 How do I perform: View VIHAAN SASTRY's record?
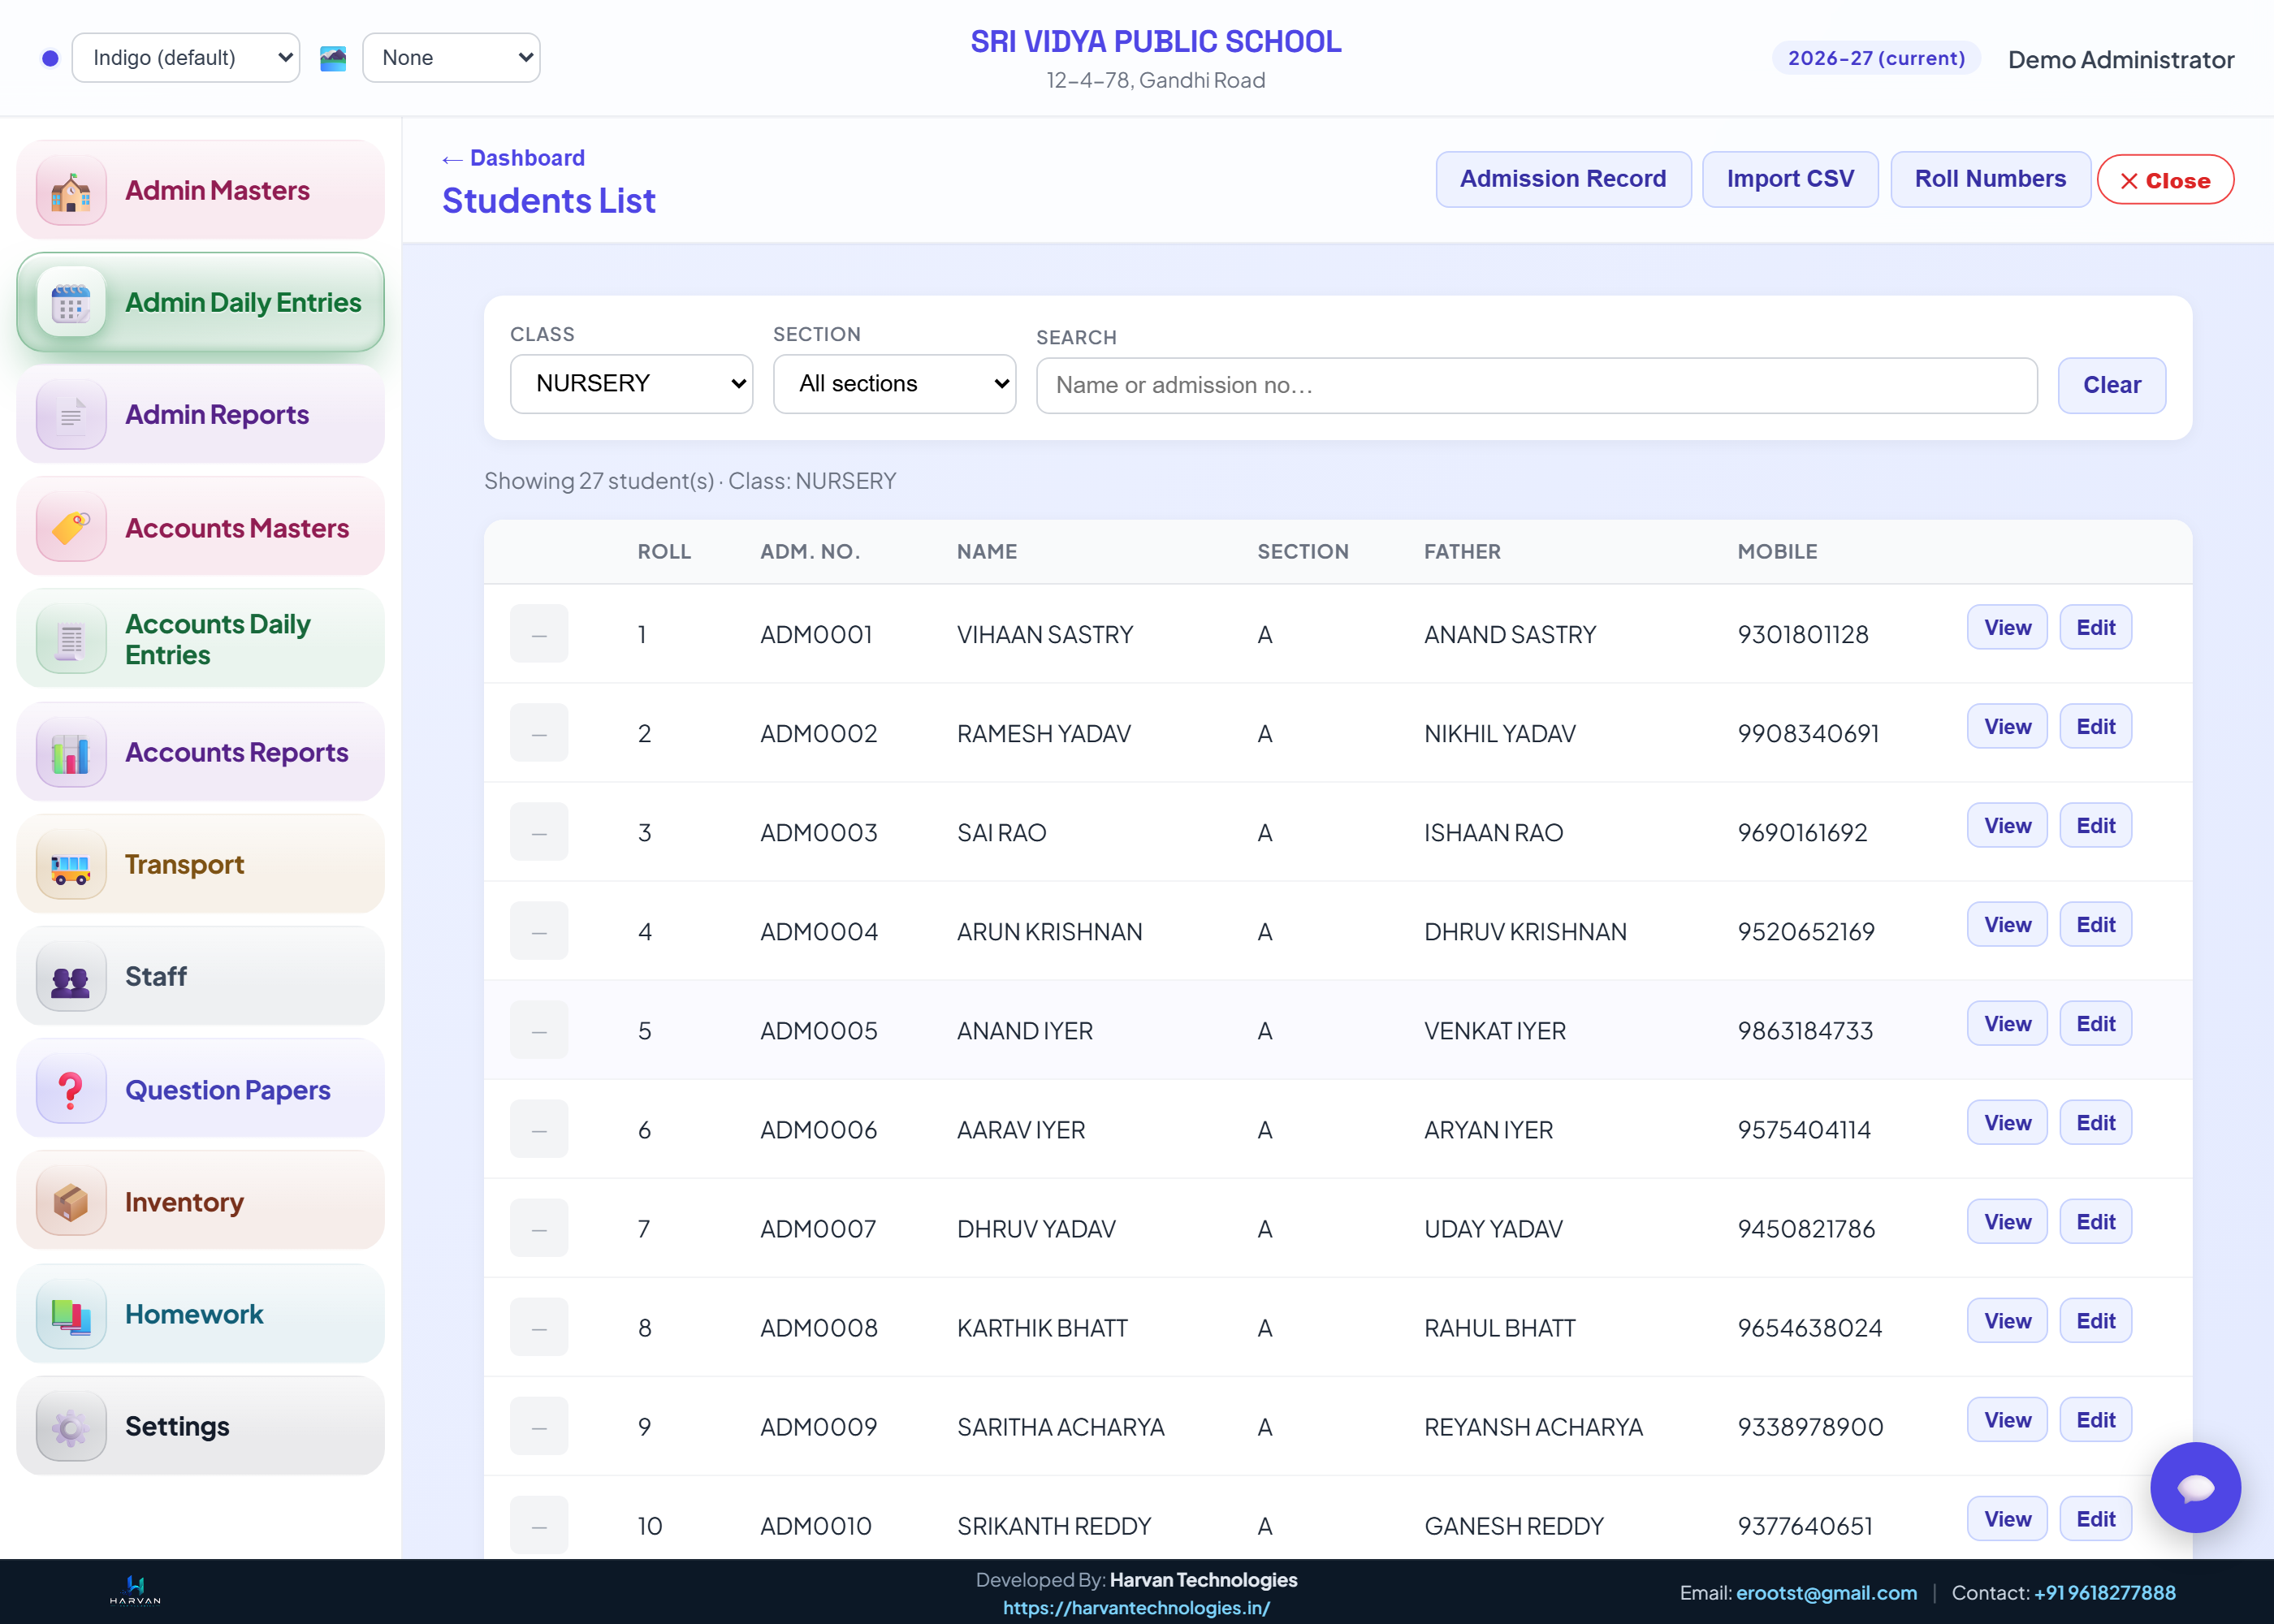click(2007, 627)
